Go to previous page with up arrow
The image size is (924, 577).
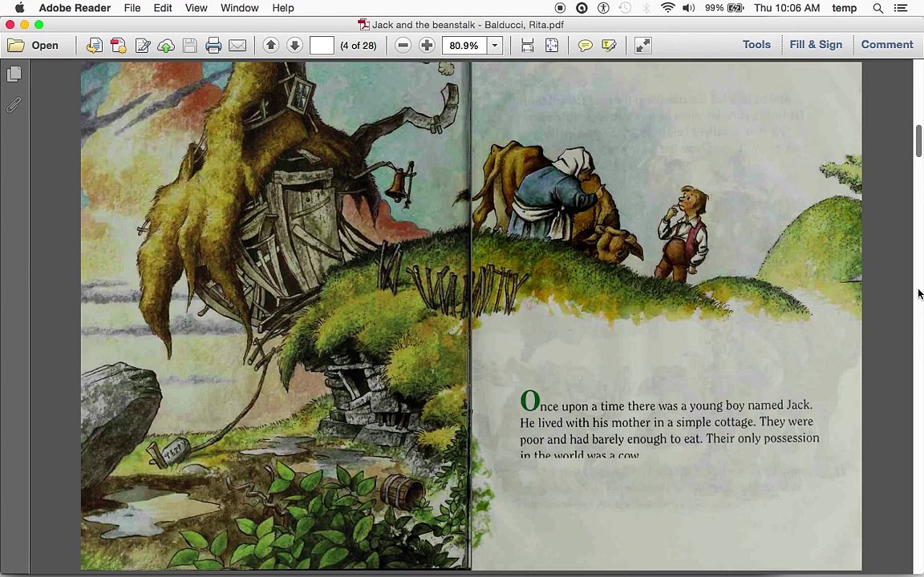271,46
